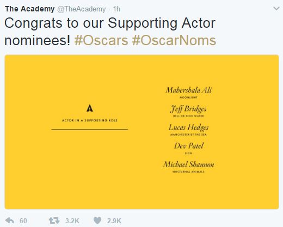This screenshot has width=283, height=227.
Task: Click the Mahershala Ali name in image
Action: click(x=189, y=90)
